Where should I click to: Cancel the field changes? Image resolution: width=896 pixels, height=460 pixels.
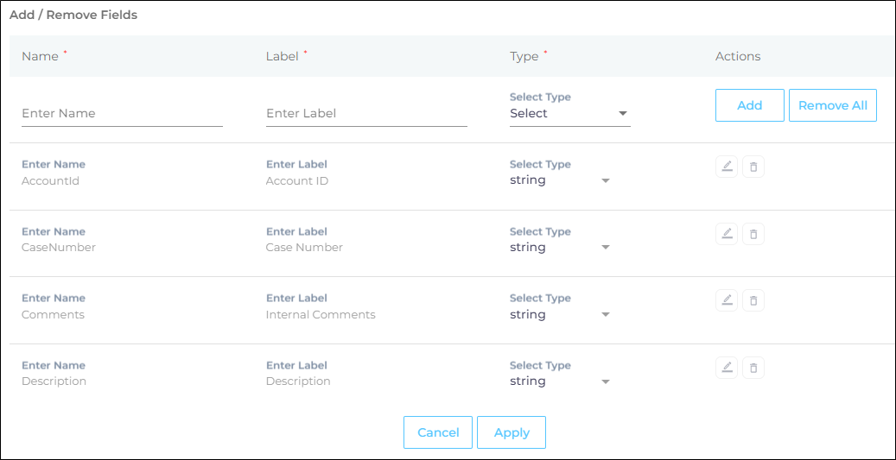[438, 432]
